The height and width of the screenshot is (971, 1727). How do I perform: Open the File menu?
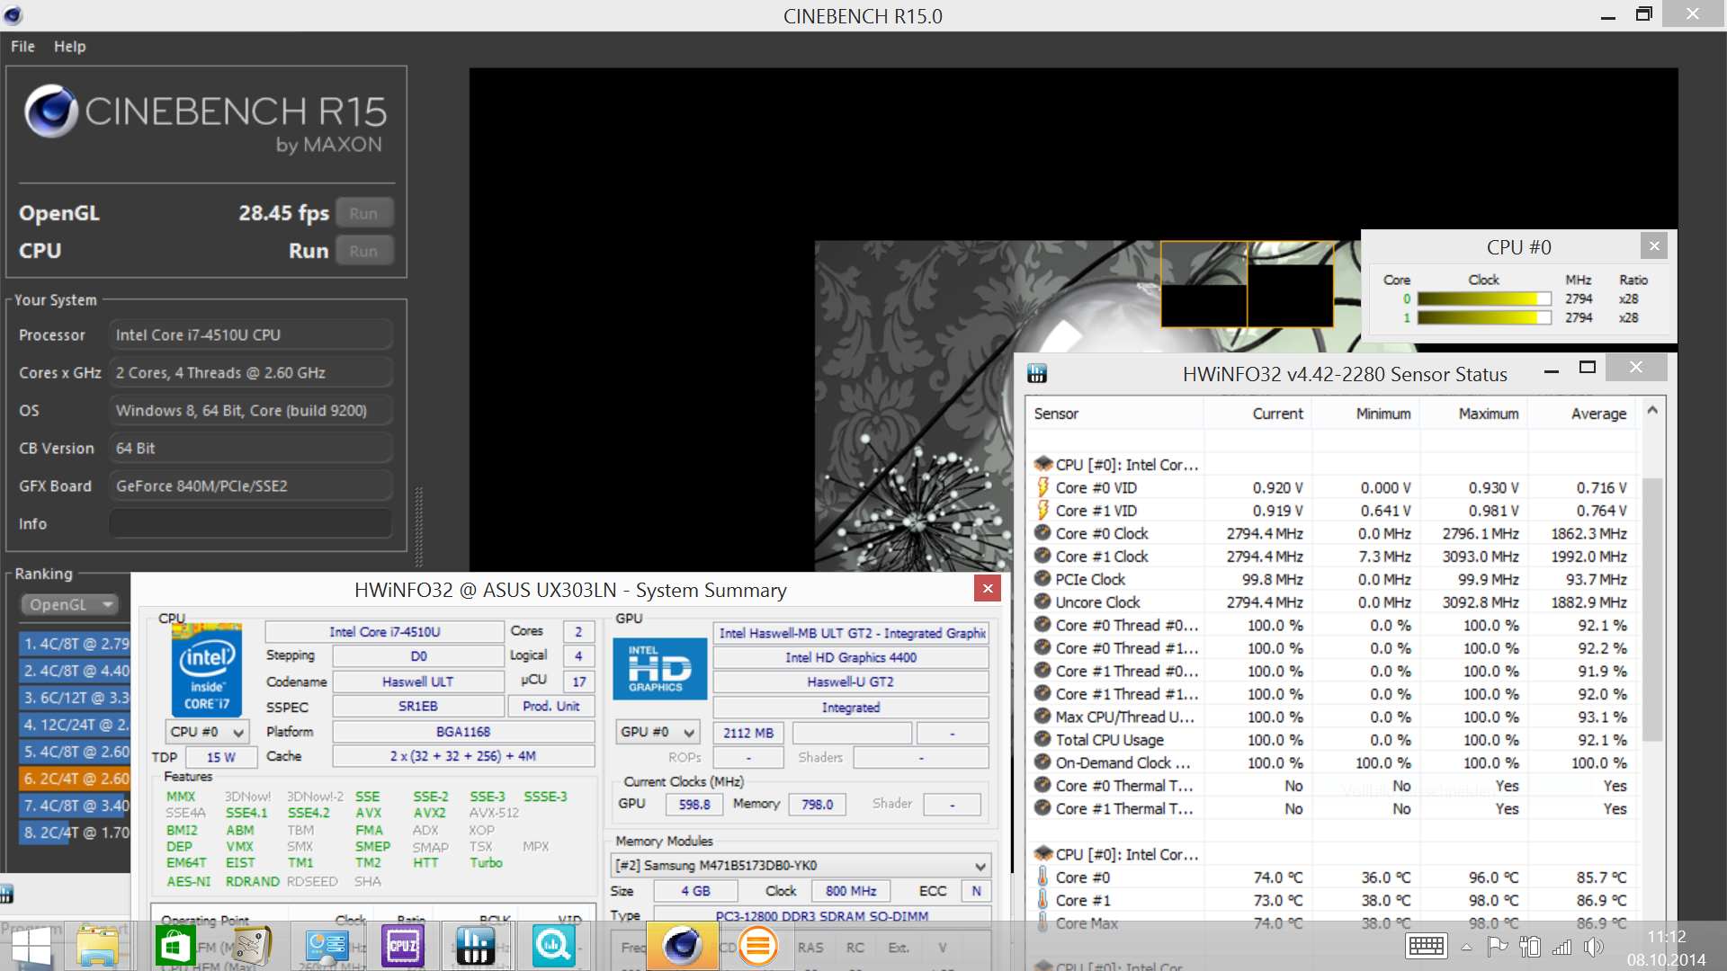click(x=22, y=46)
